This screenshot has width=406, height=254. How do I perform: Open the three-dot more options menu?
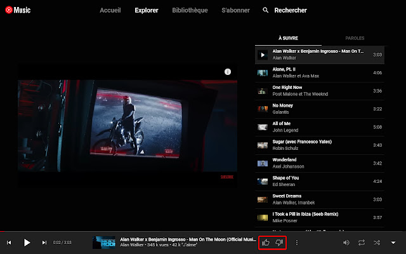pyautogui.click(x=296, y=243)
